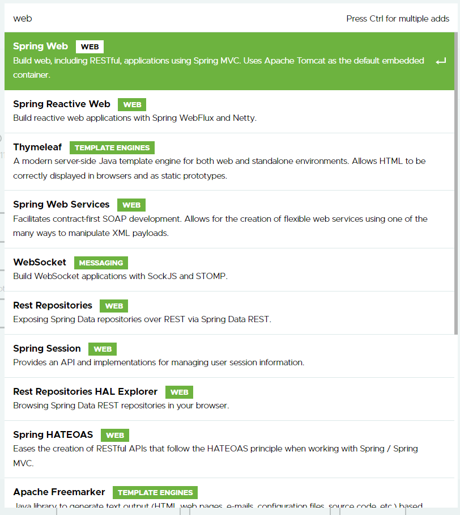Click the dependency list vertical scrollbar
Viewport: 460px width, 515px height.
coord(456,183)
